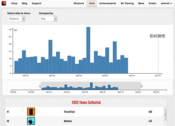The width and height of the screenshot is (175, 126).
Task: Click the Dec 07 label on main chart axis
Action: pos(105,76)
